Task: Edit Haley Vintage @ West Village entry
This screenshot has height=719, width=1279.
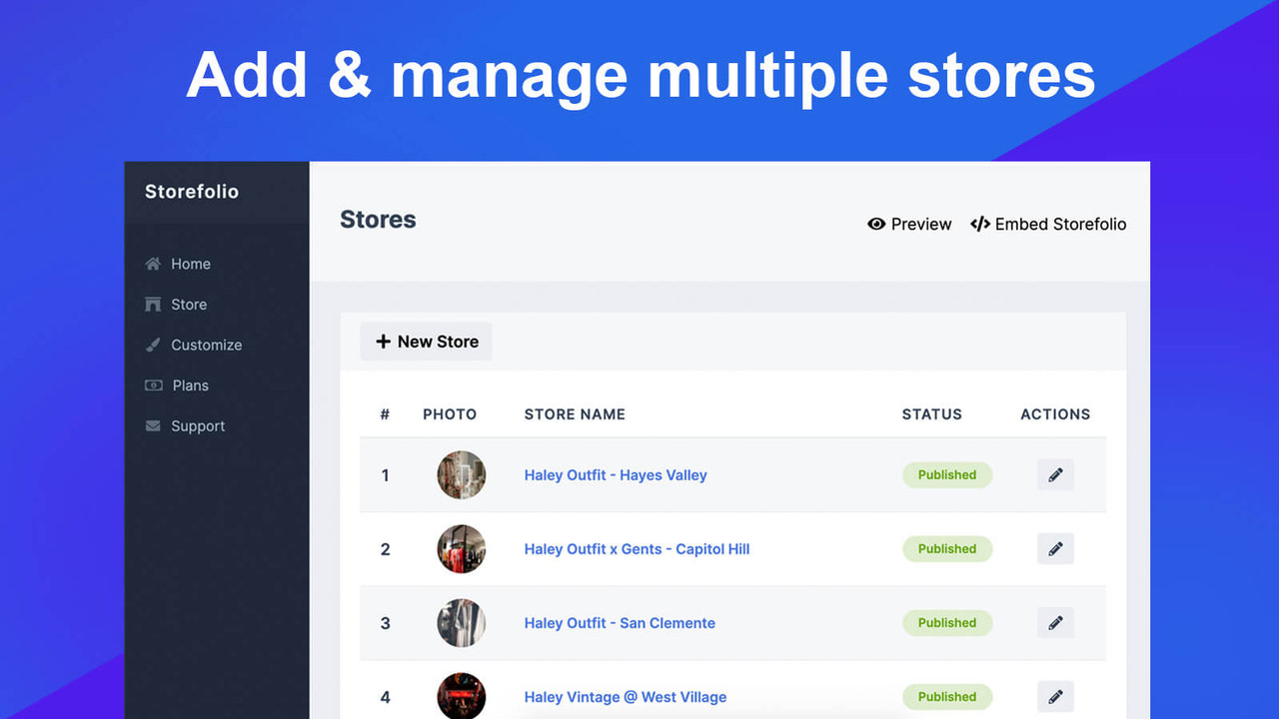Action: [1055, 696]
